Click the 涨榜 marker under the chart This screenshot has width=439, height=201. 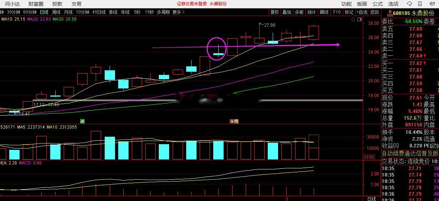pyautogui.click(x=234, y=121)
